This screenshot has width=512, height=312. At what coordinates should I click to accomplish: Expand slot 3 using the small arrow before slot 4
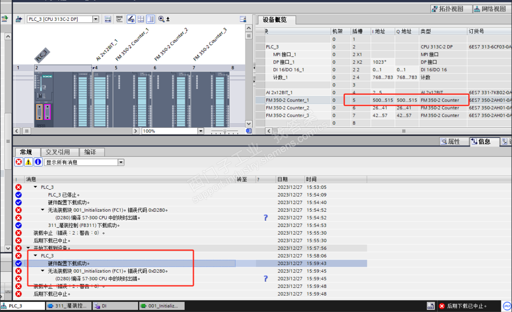click(93, 68)
